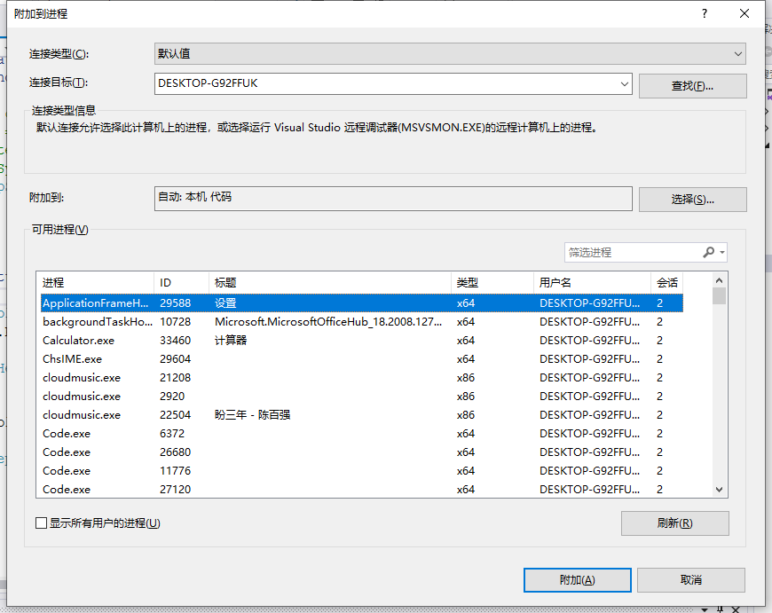This screenshot has height=613, width=772.
Task: Select the Calculator.exe process row
Action: (266, 341)
